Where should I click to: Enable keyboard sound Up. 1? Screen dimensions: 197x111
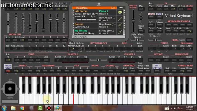point(189,31)
